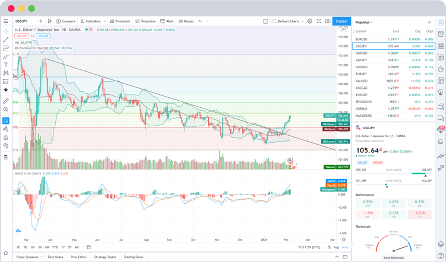Open chart settings gear icon
The image size is (446, 262).
(310, 21)
